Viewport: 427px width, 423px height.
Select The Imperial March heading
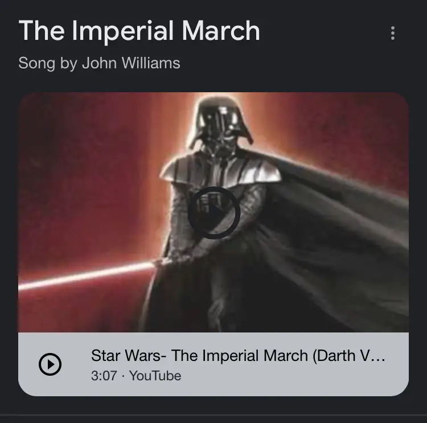coord(139,31)
